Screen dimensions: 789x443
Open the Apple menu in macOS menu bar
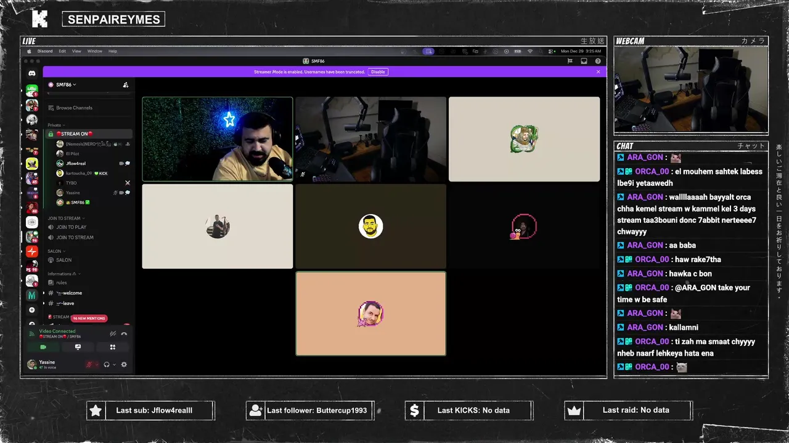point(29,51)
